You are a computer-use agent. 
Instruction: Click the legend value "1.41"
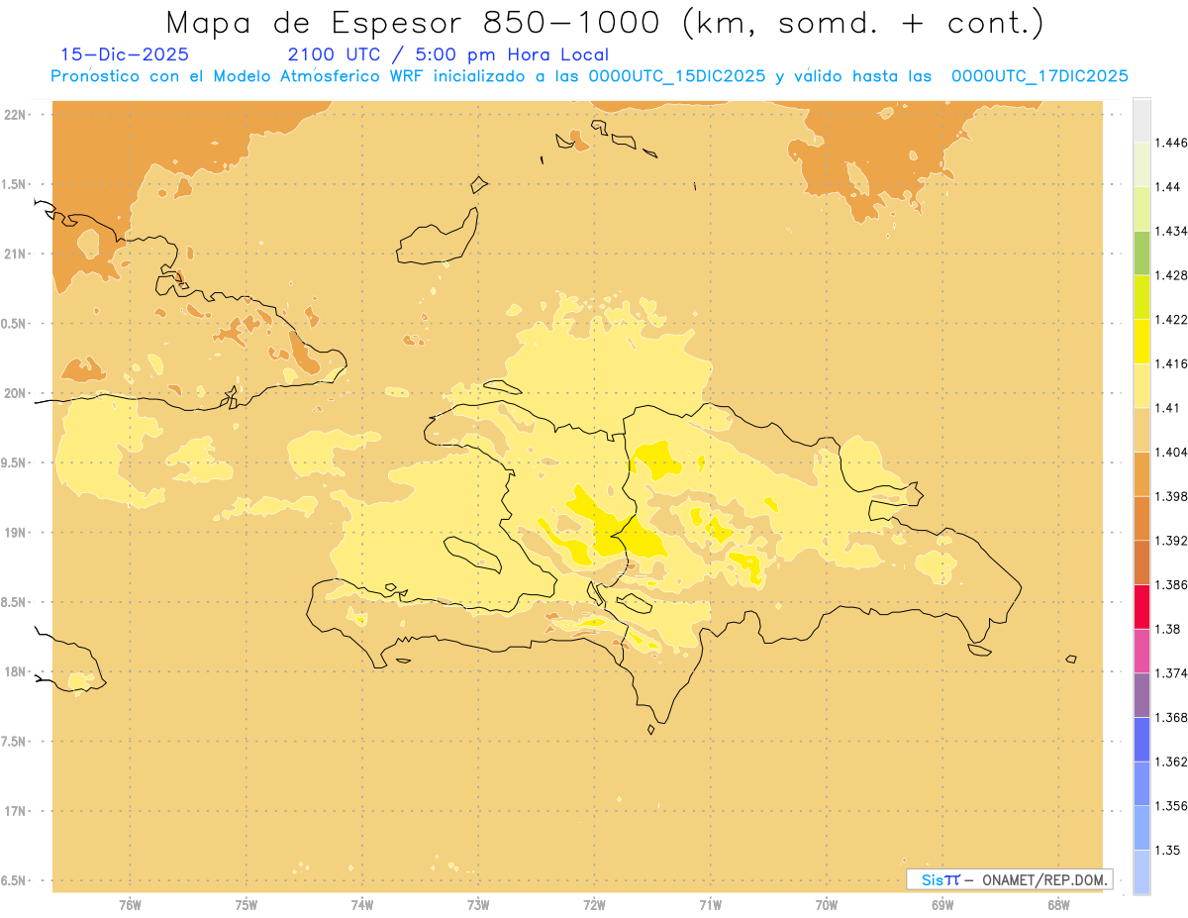[1168, 408]
